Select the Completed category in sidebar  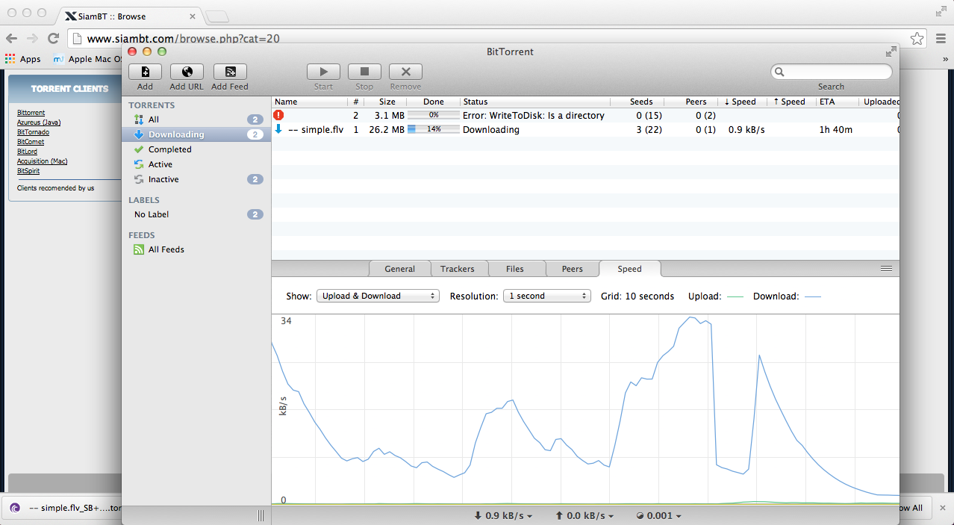(x=196, y=149)
